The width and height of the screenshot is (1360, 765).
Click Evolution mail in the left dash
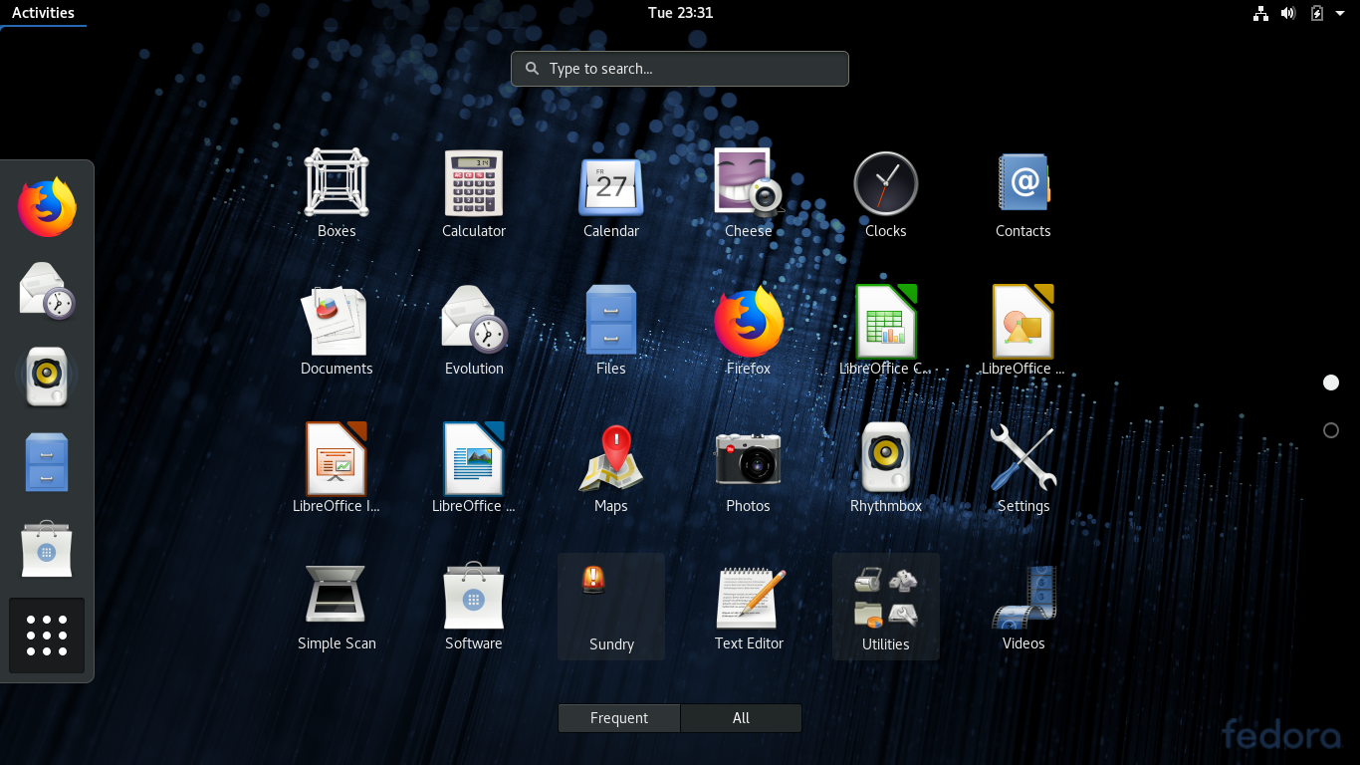point(47,291)
